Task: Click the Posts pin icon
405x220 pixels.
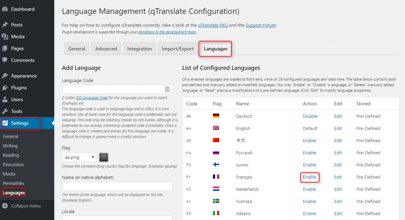Action: point(5,25)
